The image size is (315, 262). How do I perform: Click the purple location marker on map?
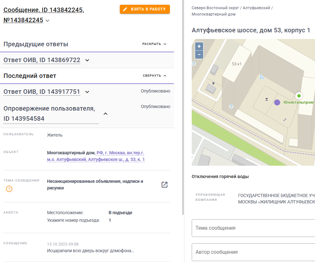coord(277,102)
